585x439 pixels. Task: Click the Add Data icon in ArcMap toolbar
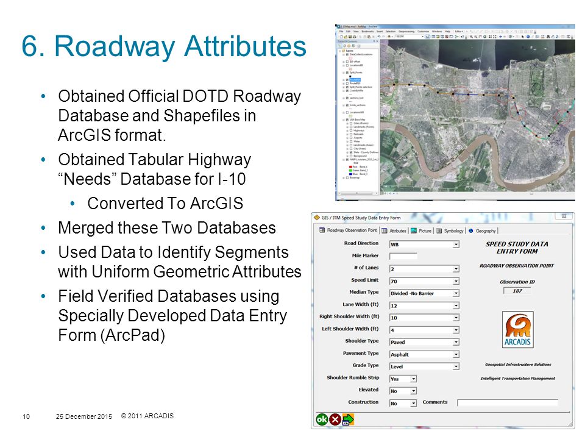[x=389, y=37]
